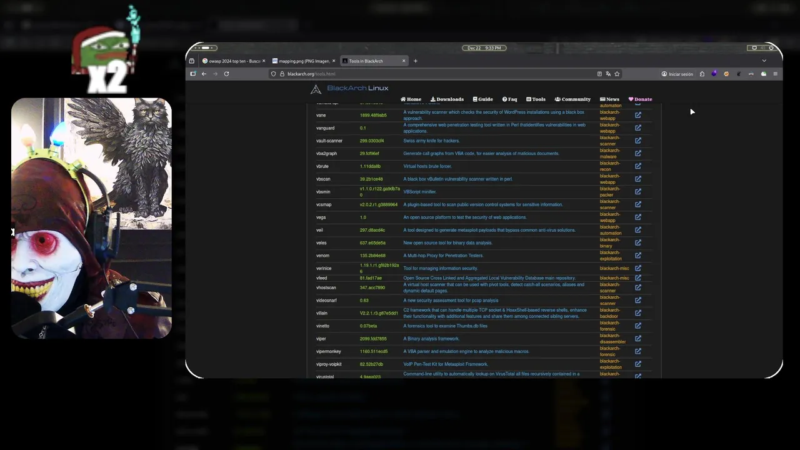Click blackarch-recon category for vbrute
This screenshot has height=450, width=800.
click(610, 166)
